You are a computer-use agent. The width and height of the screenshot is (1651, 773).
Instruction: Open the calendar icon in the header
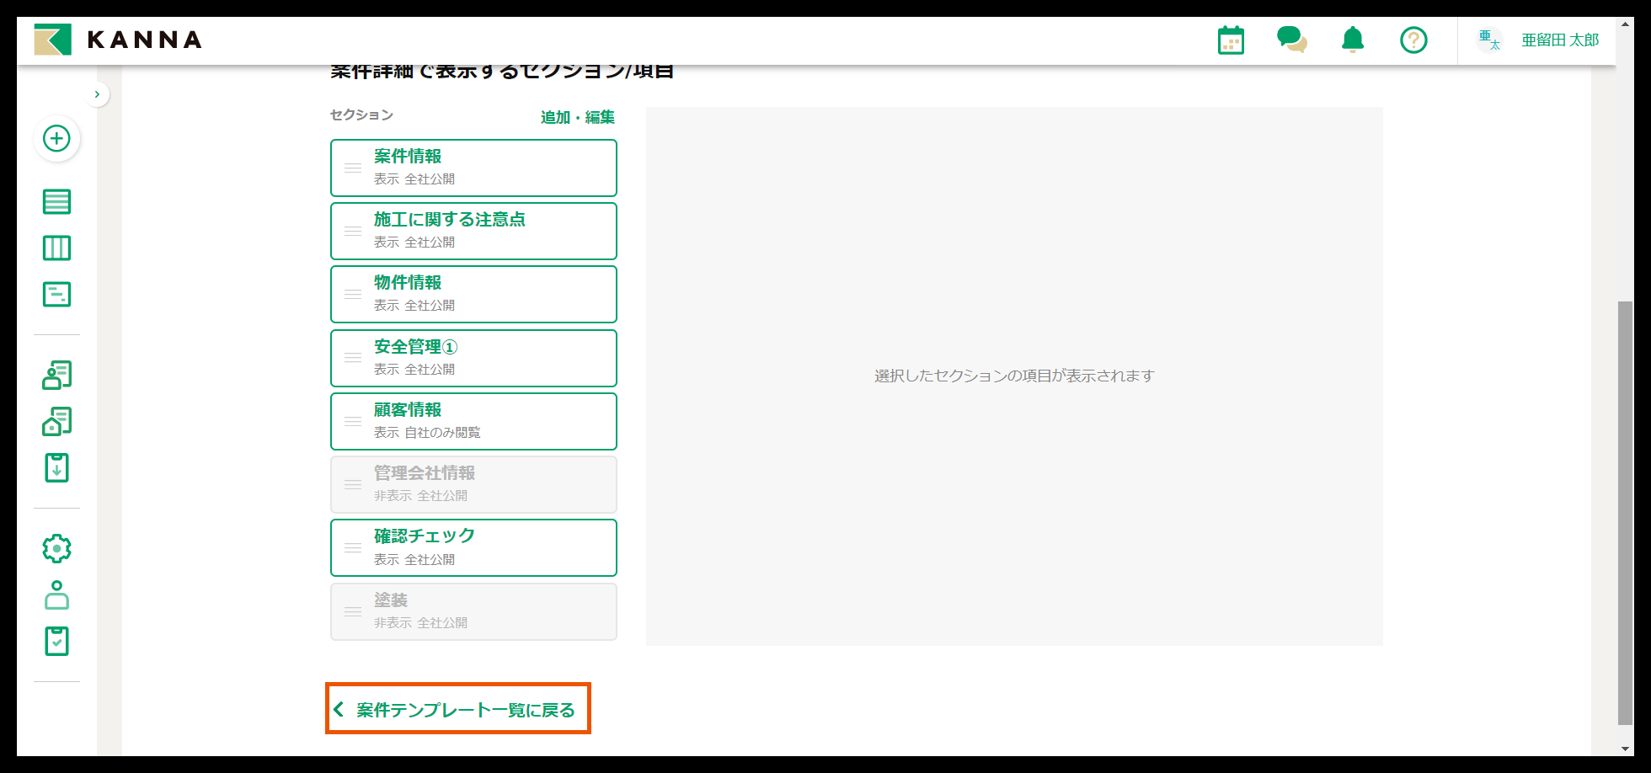(1231, 39)
